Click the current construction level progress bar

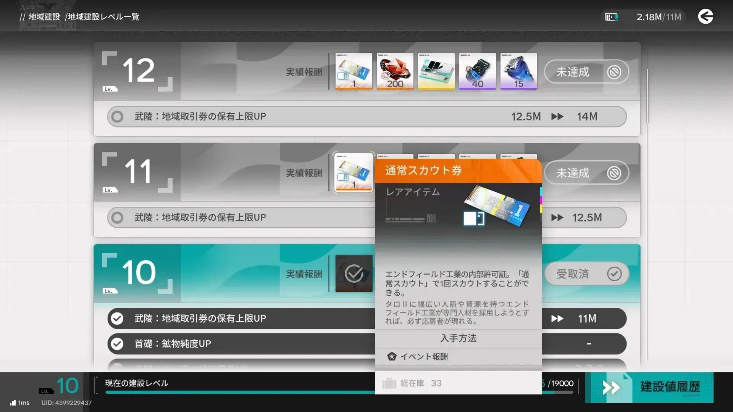339,392
